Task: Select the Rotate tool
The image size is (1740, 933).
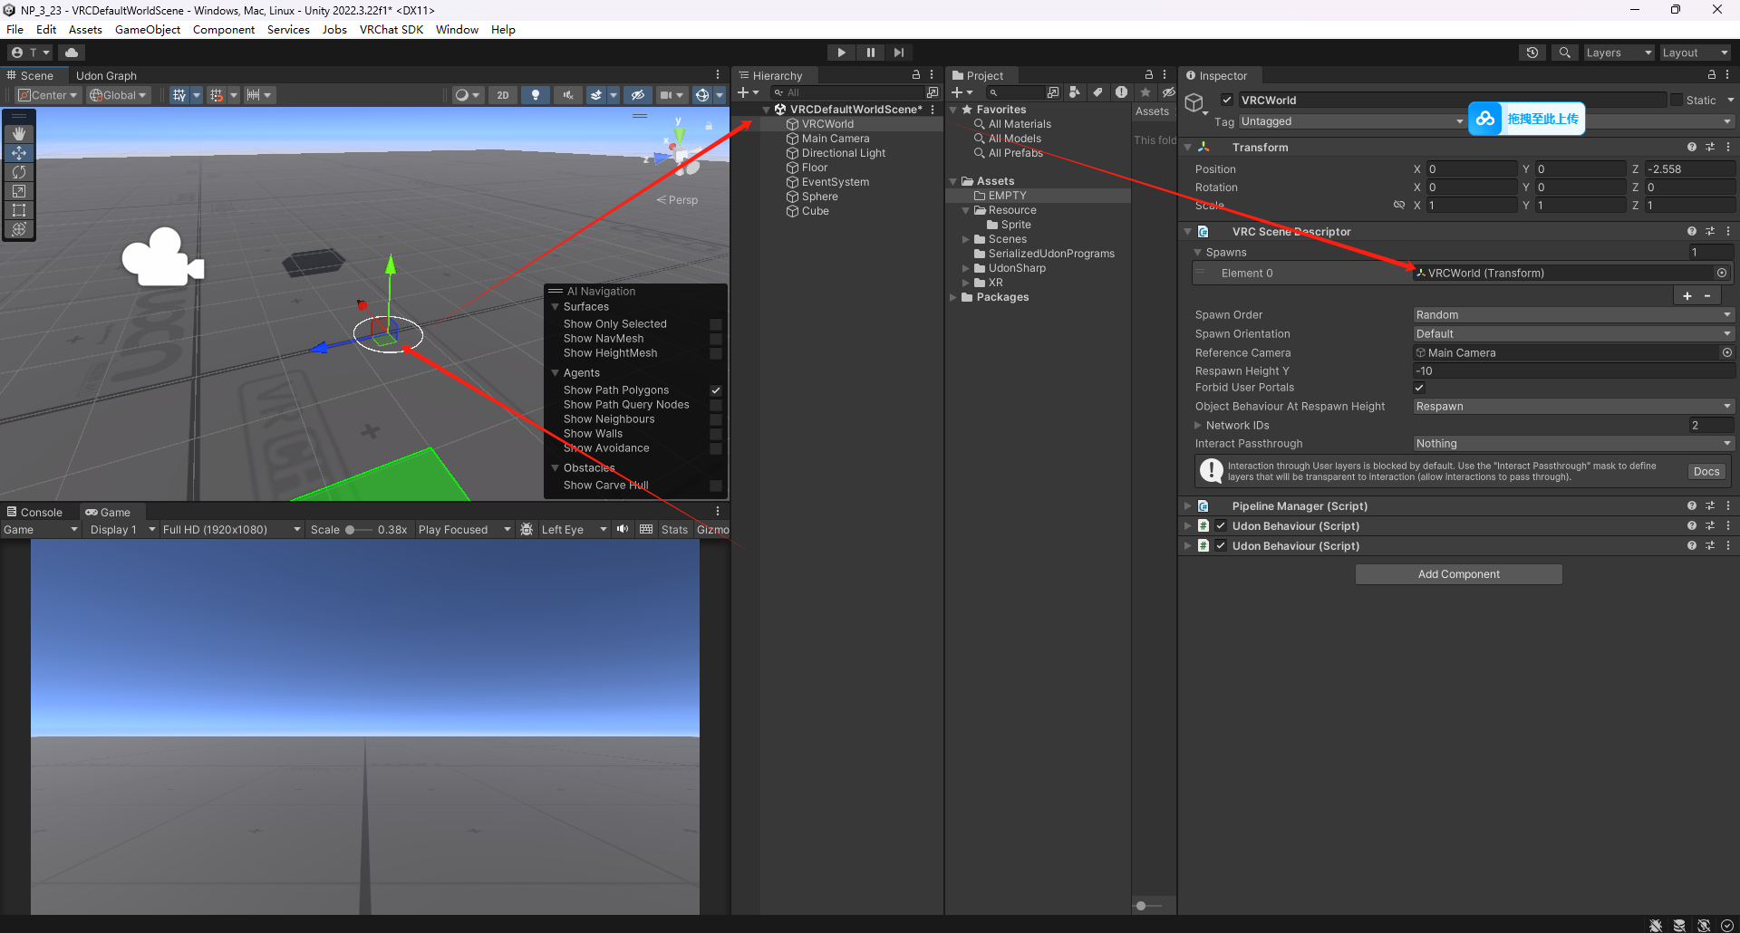Action: 19,172
